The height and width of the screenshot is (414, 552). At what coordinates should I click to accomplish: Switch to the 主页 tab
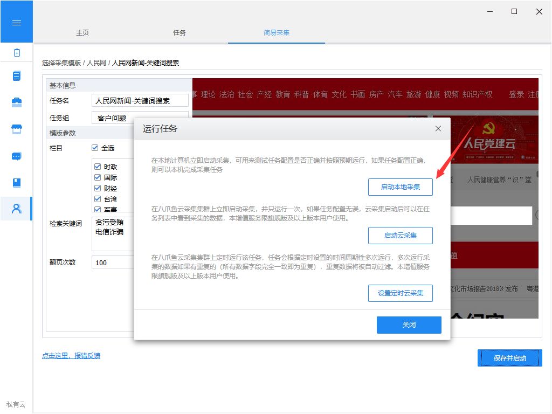click(x=82, y=33)
